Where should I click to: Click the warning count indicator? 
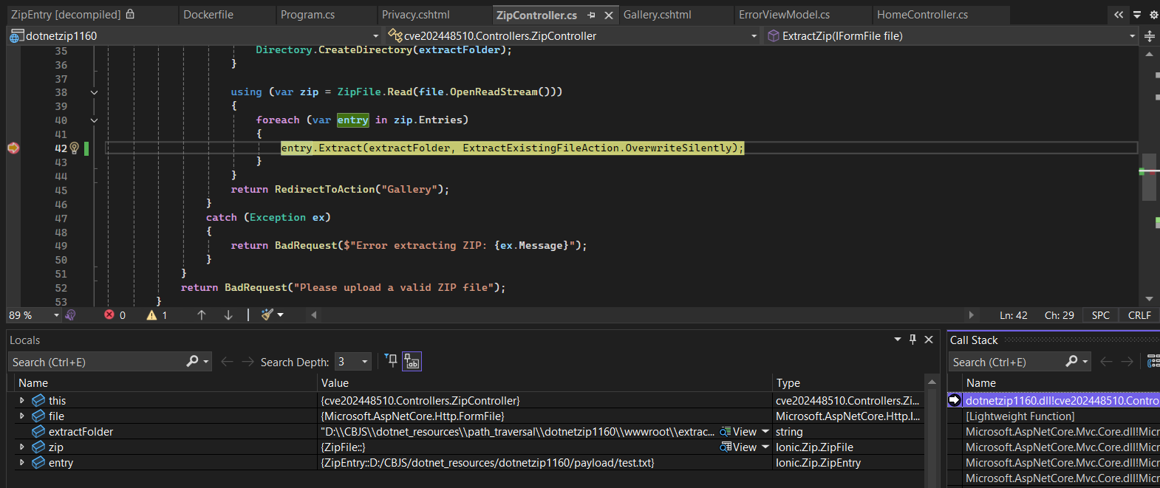click(157, 315)
